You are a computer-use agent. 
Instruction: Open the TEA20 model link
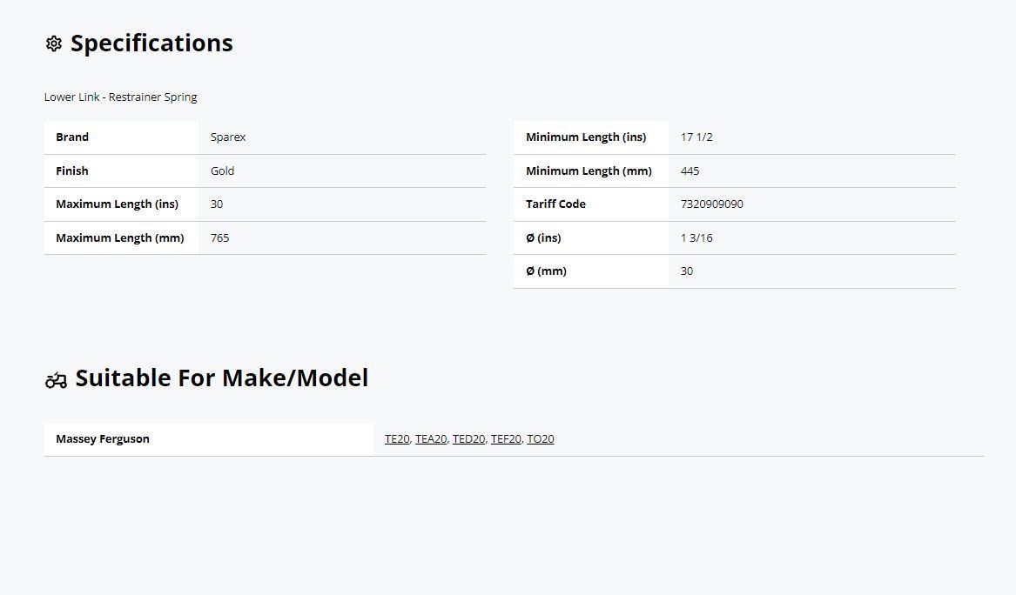[x=431, y=439]
